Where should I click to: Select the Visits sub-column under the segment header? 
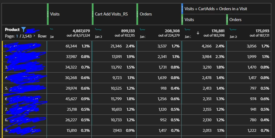click(189, 20)
